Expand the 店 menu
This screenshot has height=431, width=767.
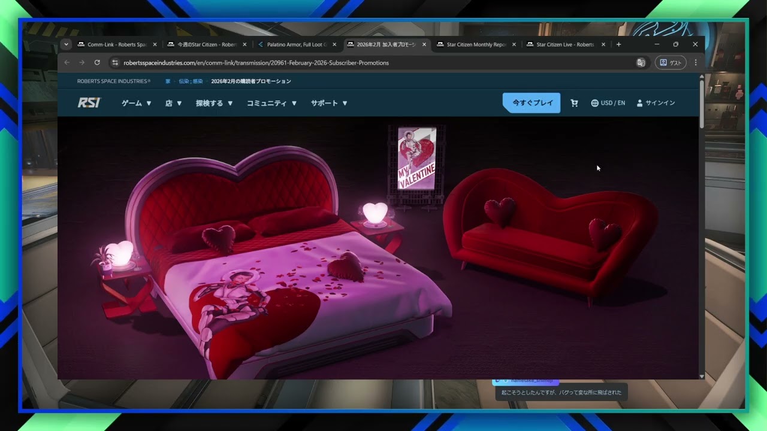[174, 103]
